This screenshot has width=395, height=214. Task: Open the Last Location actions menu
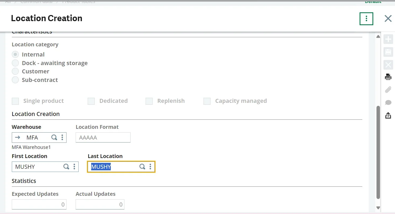(x=150, y=167)
